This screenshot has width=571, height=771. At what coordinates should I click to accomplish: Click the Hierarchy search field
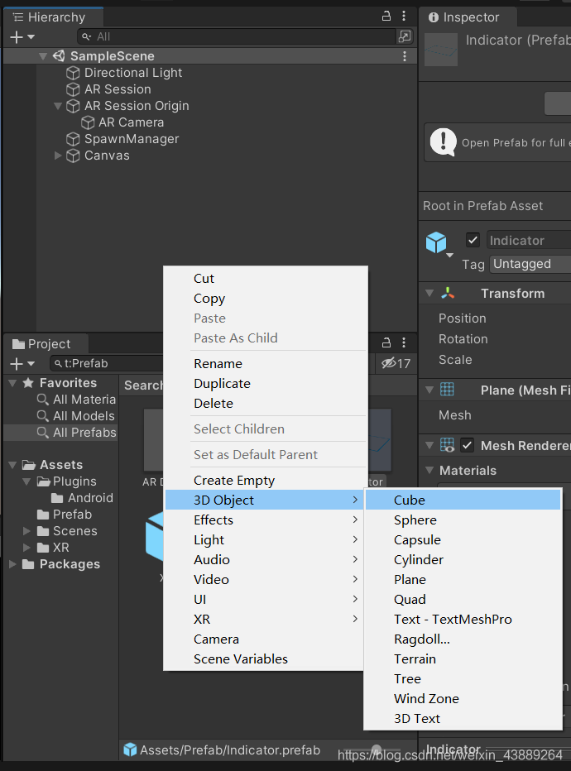click(237, 36)
